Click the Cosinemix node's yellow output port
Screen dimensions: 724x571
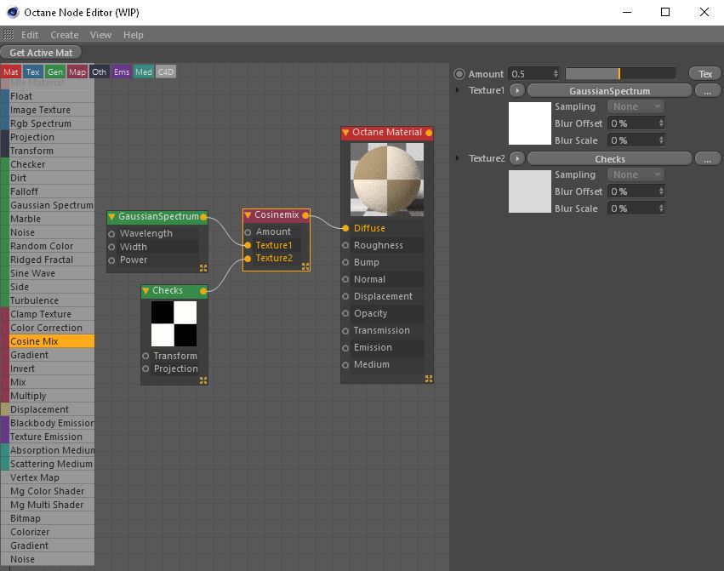(305, 215)
